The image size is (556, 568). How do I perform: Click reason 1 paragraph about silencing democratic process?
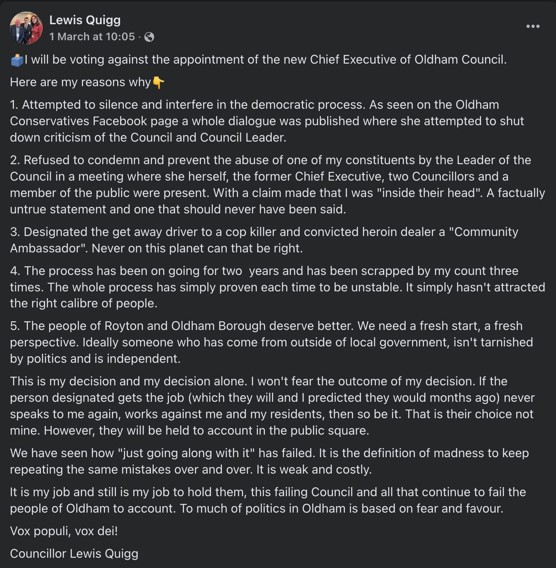click(x=267, y=121)
